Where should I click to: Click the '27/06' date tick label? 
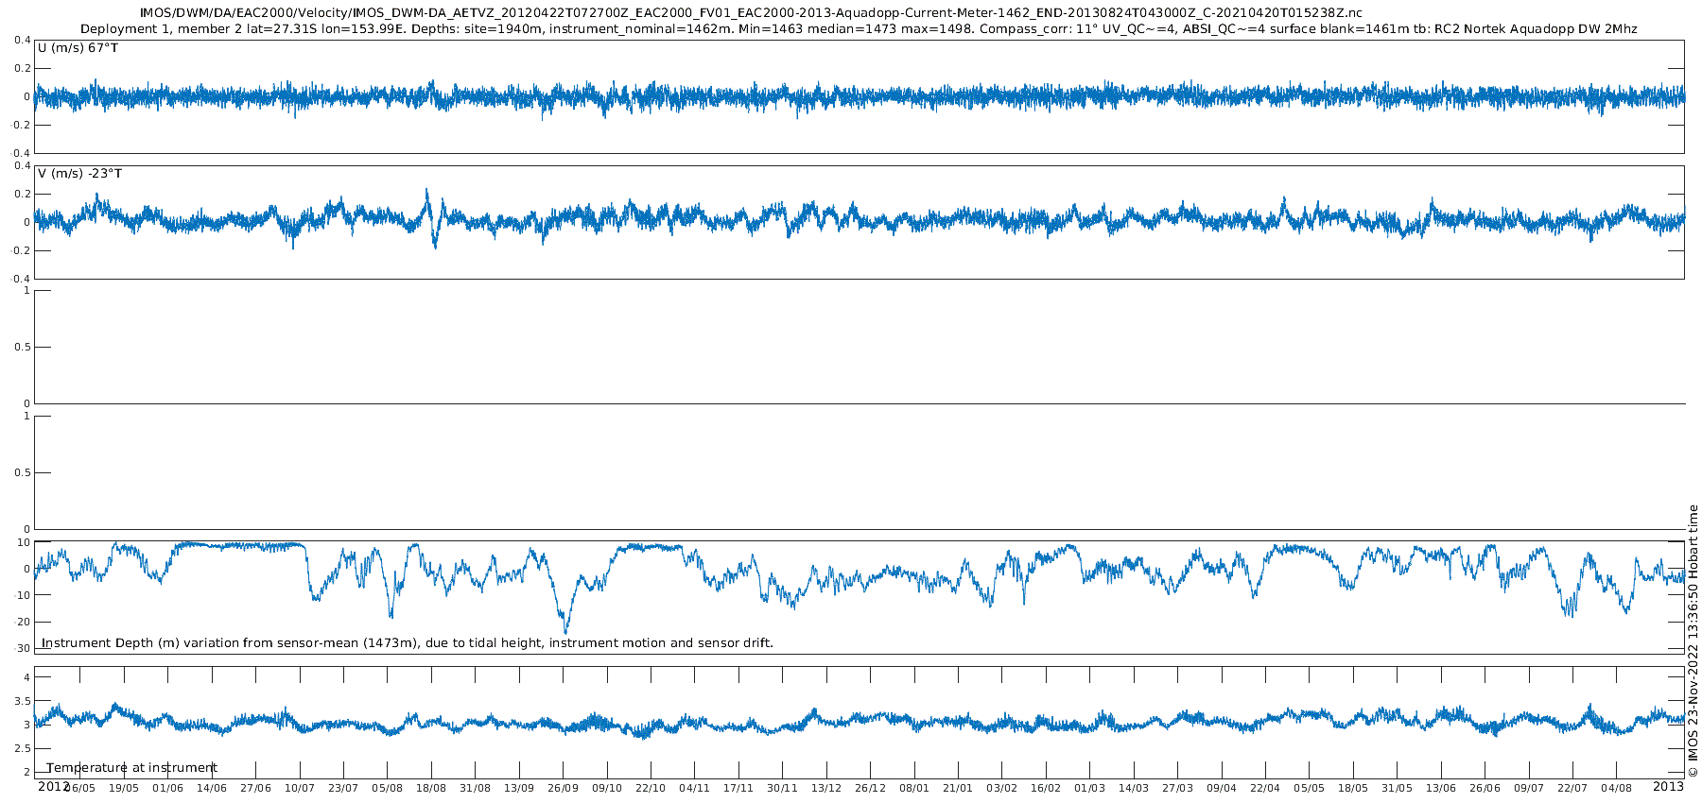(255, 788)
